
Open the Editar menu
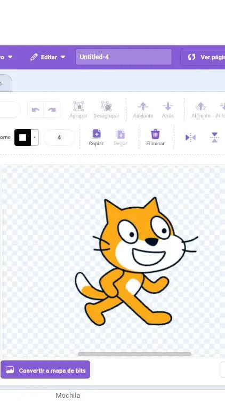[x=48, y=57]
